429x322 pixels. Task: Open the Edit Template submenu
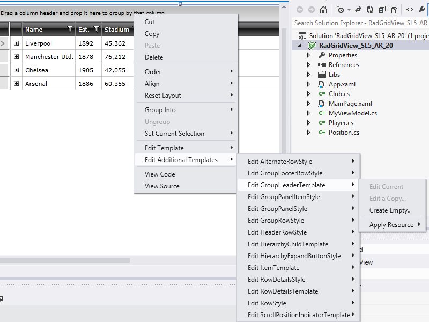[186, 148]
